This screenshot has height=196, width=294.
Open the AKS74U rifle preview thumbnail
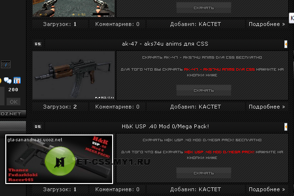[74, 75]
